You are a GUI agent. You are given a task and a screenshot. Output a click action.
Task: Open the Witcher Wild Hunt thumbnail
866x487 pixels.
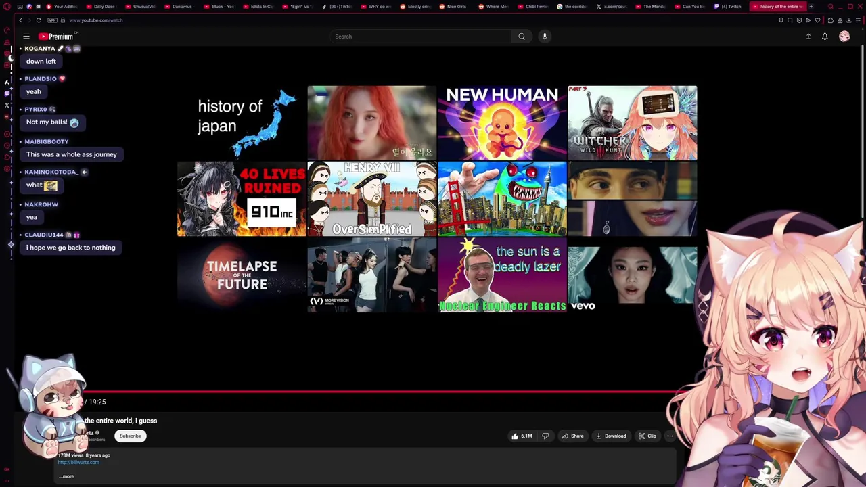tap(633, 122)
